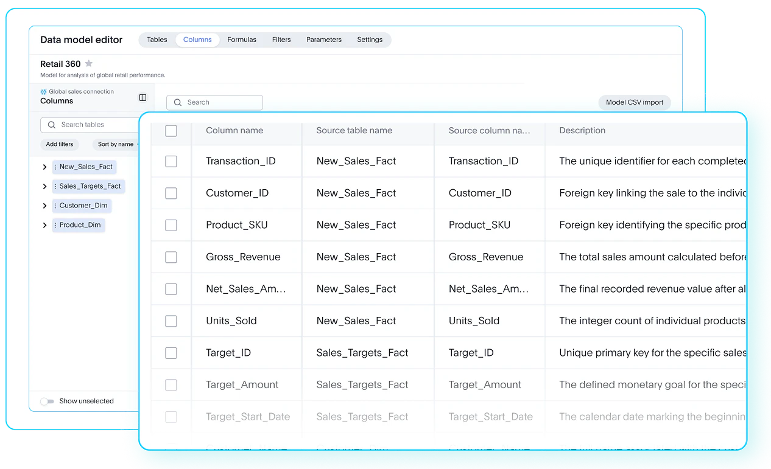Screen dimensions: 771x469
Task: Click description starting 'The integer count'
Action: [x=653, y=321]
